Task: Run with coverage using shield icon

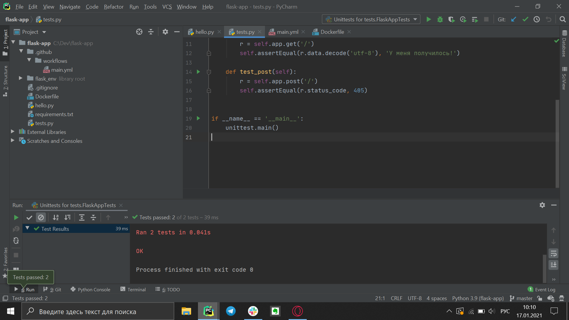Action: click(451, 20)
